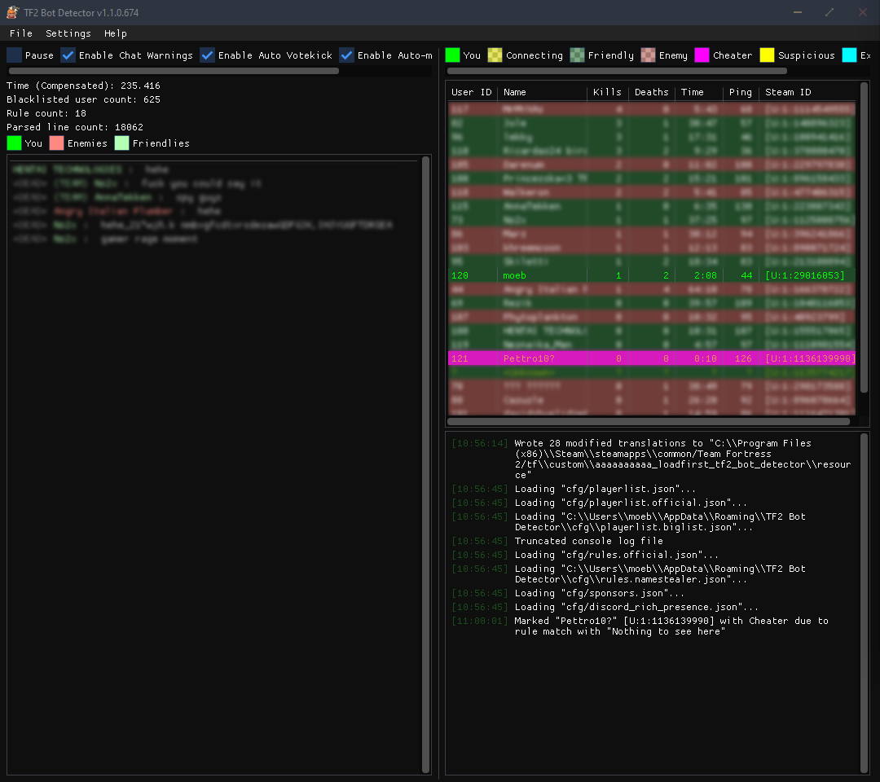Screen dimensions: 880x782
Task: Click the Friendly color swatch
Action: [577, 55]
